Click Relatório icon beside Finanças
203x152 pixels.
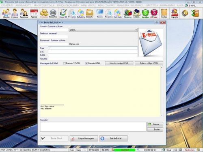coord(117,13)
